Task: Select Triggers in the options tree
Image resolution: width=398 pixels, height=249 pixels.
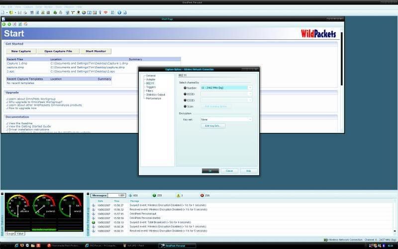Action: [x=151, y=87]
